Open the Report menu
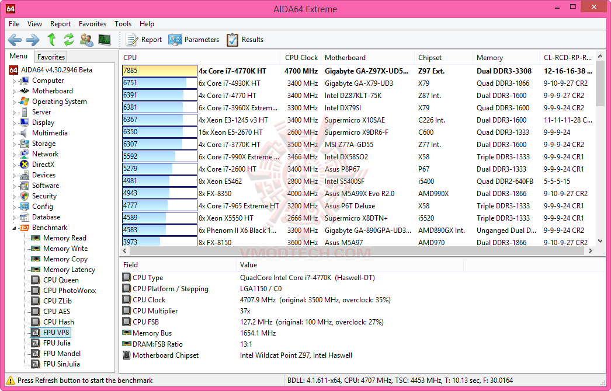611x391 pixels. [x=60, y=24]
